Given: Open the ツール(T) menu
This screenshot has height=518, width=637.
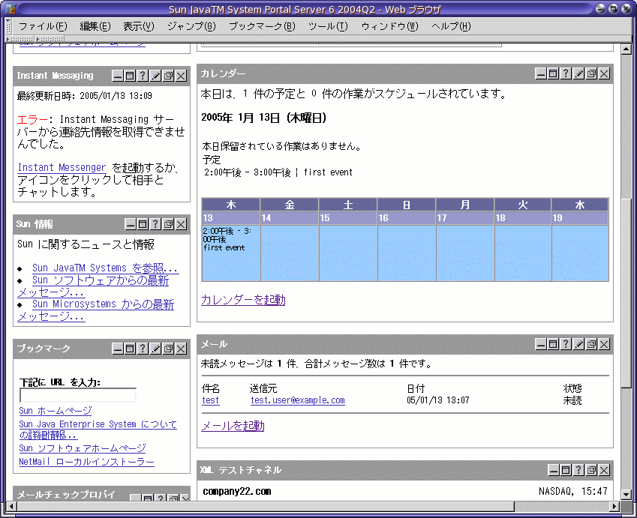Looking at the screenshot, I should (x=328, y=26).
